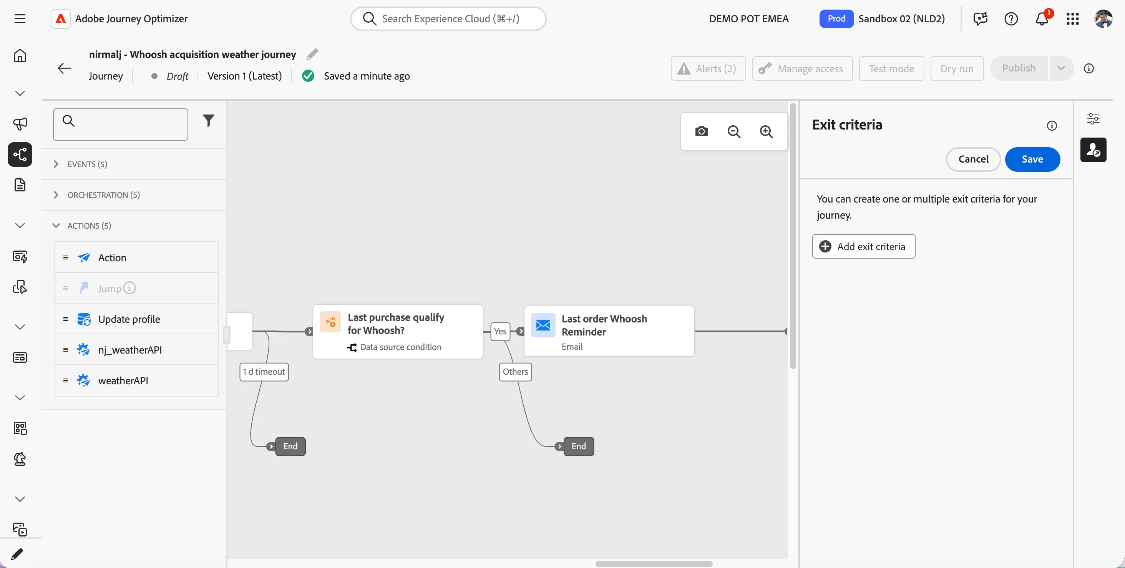Viewport: 1125px width, 568px height.
Task: Focus the palette search field
Action: [121, 125]
